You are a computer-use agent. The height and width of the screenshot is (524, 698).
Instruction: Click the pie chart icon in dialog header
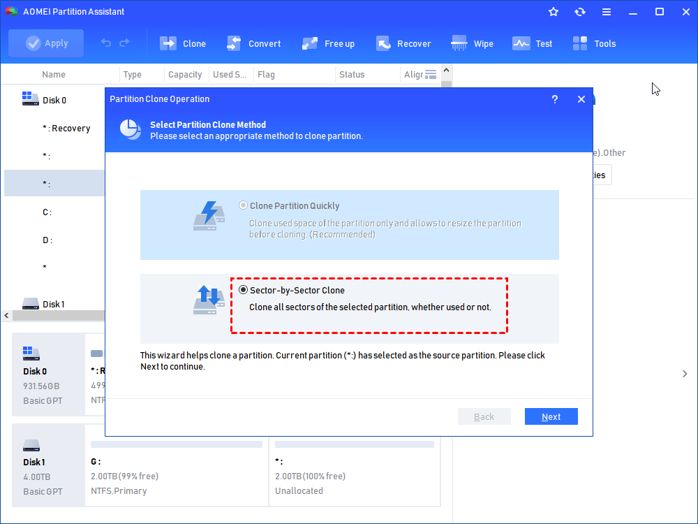click(x=131, y=130)
